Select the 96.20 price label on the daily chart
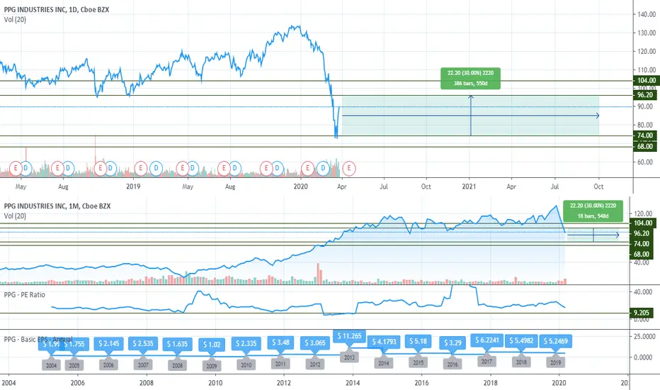This screenshot has width=660, height=390. pyautogui.click(x=646, y=95)
